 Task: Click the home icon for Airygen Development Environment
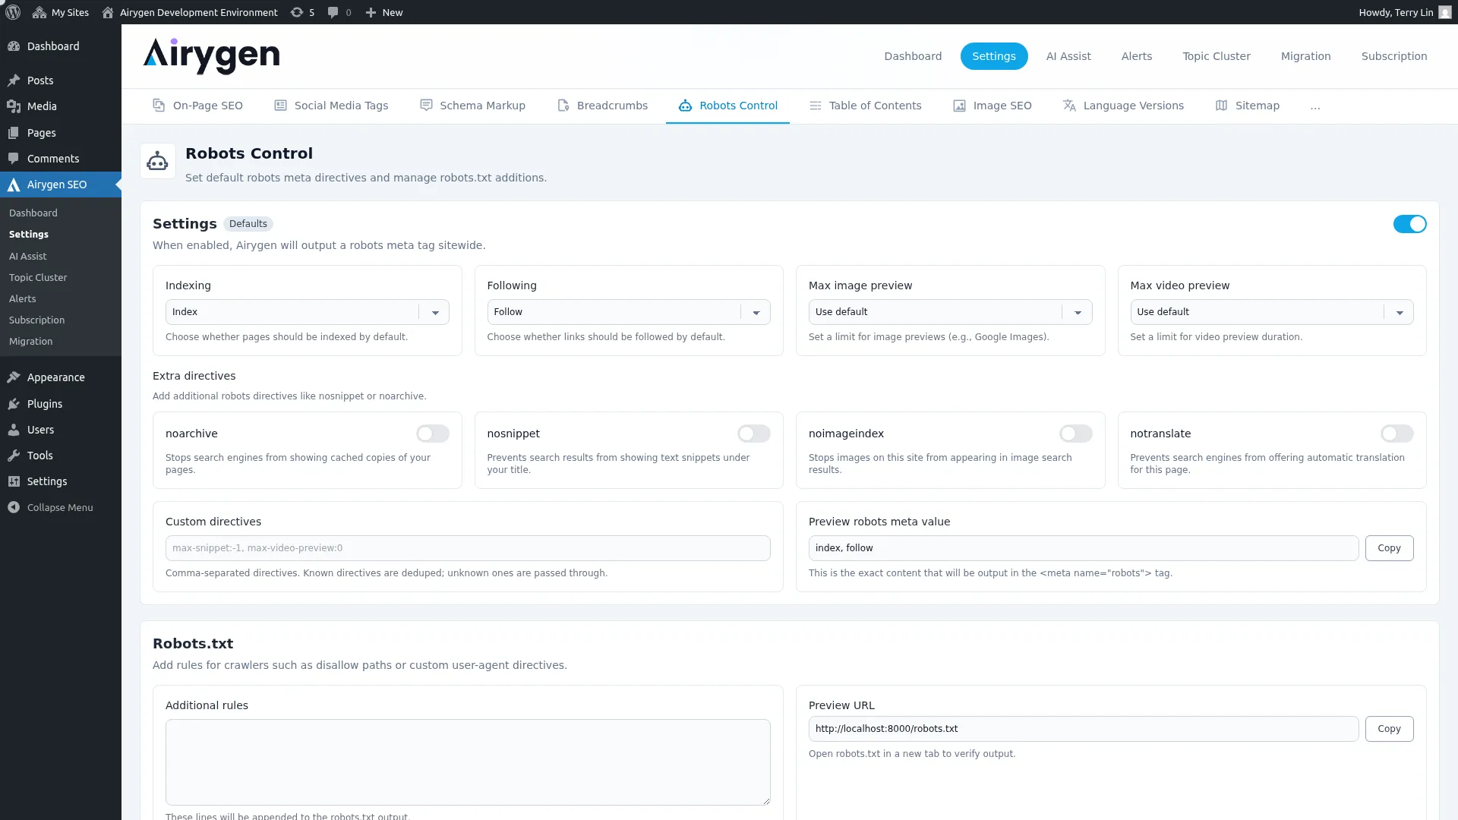point(108,12)
